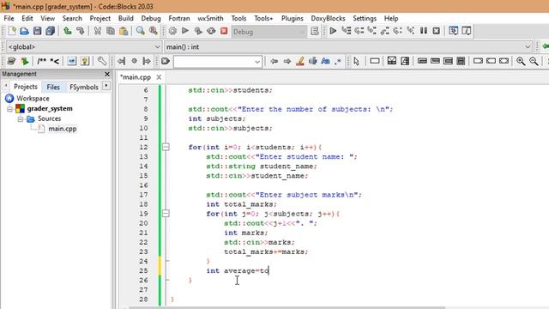Show the select target dialog icon
Viewport: 549px width, 309px height.
coord(315,31)
